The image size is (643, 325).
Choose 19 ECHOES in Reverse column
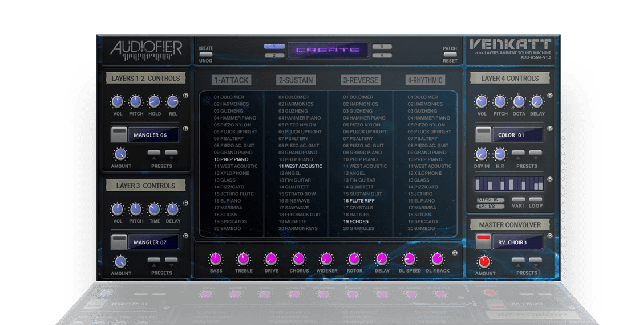pyautogui.click(x=355, y=221)
